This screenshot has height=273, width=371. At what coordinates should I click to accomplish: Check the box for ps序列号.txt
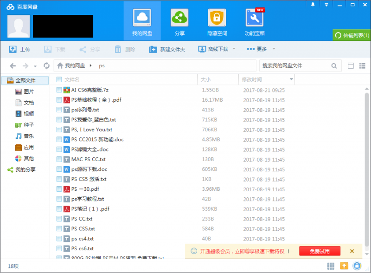click(x=59, y=110)
